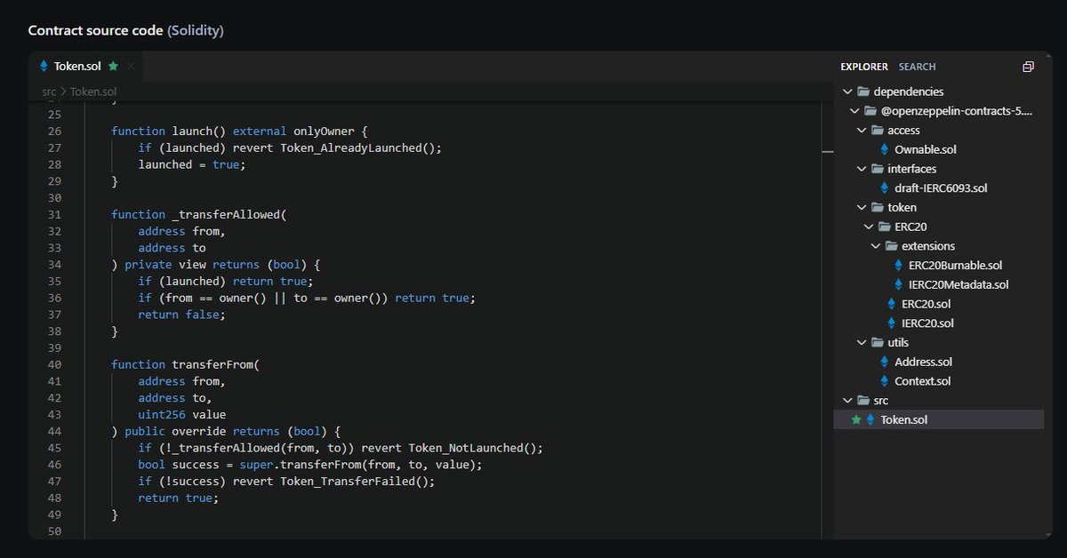Click the file icon of ERC20.sol
This screenshot has width=1067, height=558.
click(892, 304)
